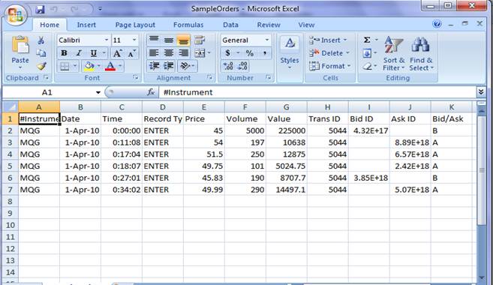This screenshot has height=285, width=493.
Task: Click Merge and Center icon
Action: click(x=200, y=53)
